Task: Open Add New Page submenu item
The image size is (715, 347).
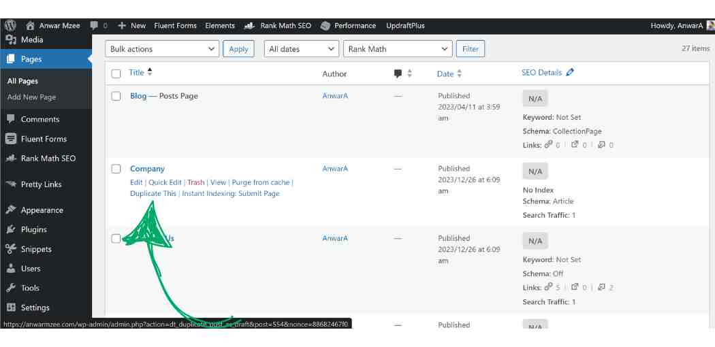Action: point(31,97)
